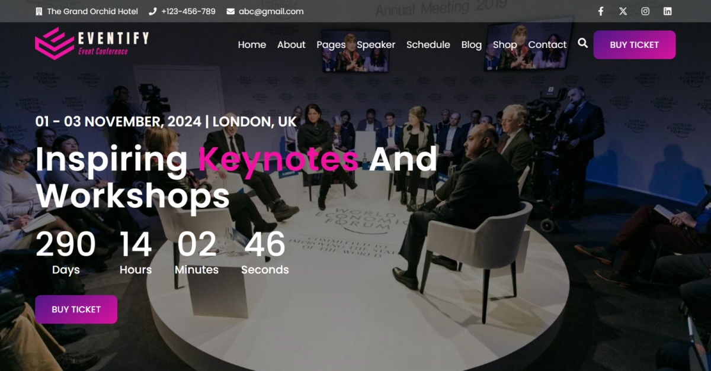Open the LinkedIn social icon
711x371 pixels.
(x=668, y=11)
